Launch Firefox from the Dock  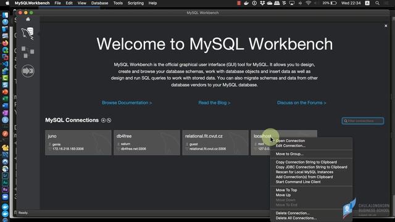tap(5, 43)
